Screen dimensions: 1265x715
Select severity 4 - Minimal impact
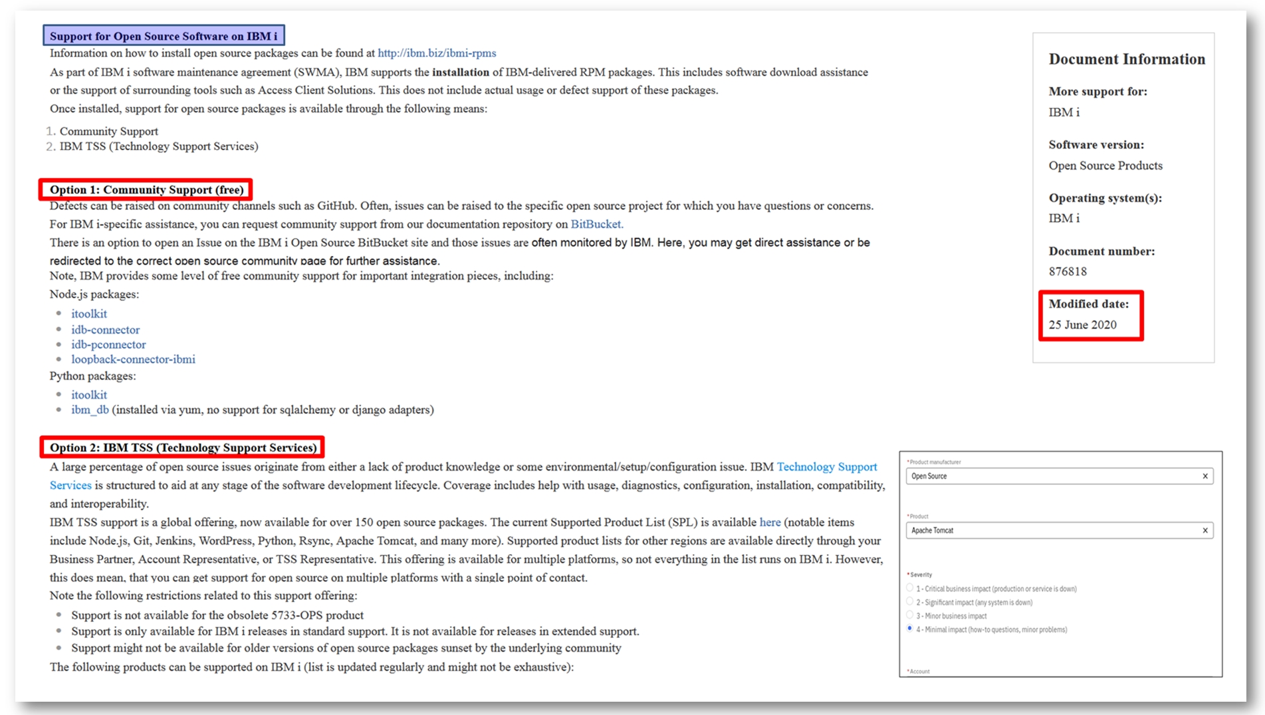[x=909, y=629]
